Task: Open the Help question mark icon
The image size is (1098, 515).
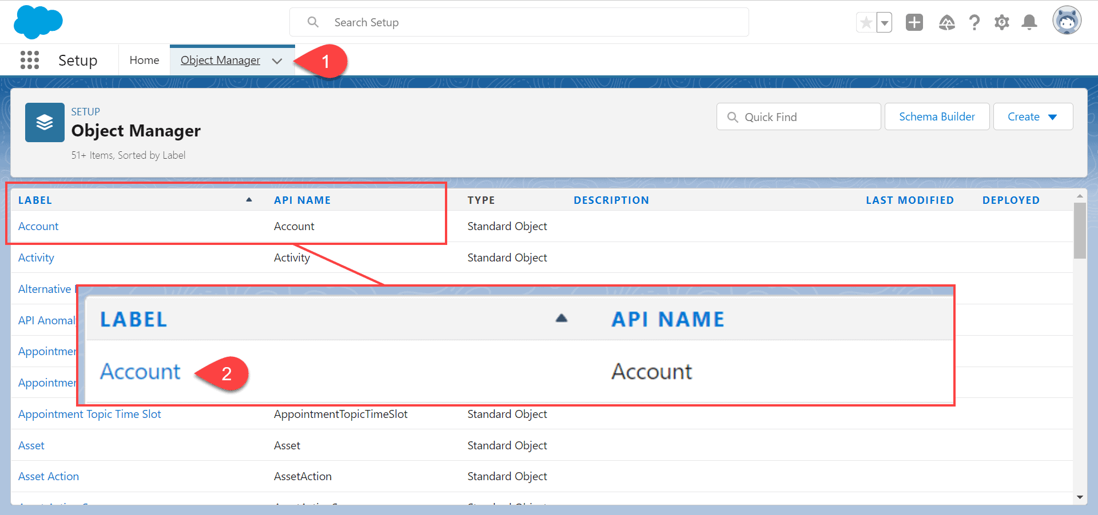Action: 974,22
